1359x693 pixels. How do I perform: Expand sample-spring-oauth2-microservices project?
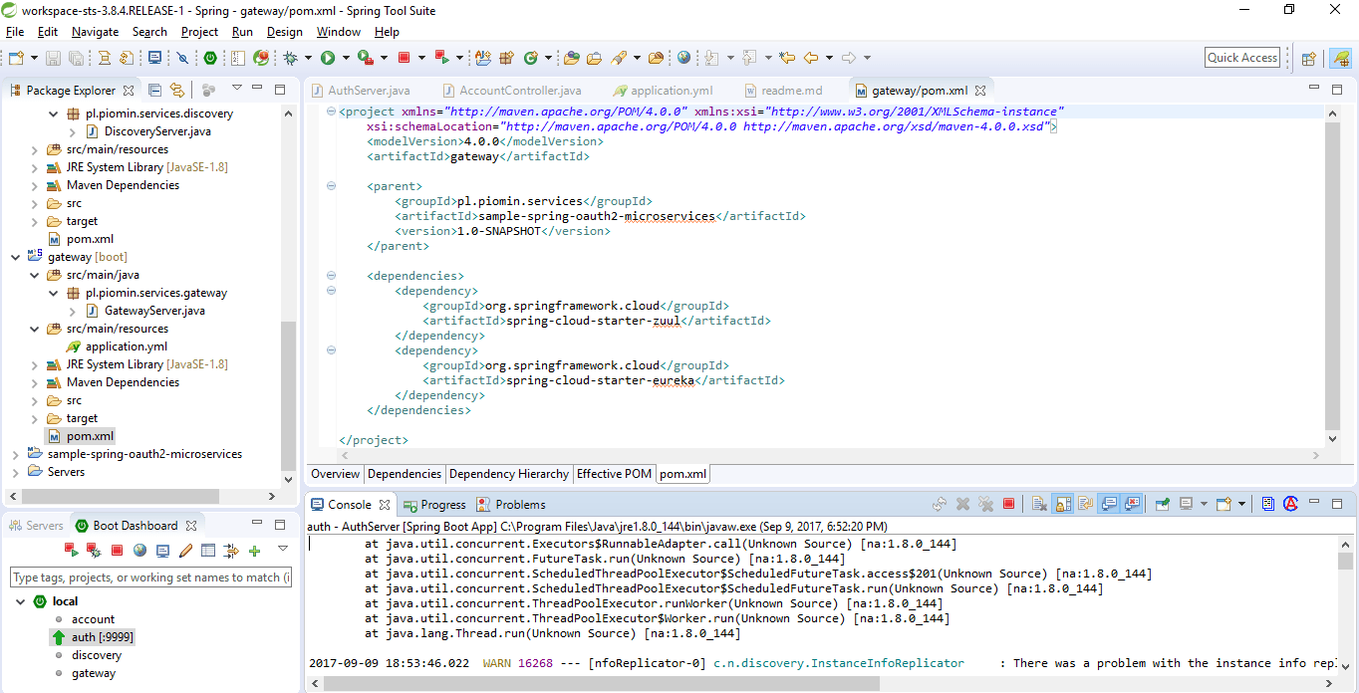tap(15, 454)
